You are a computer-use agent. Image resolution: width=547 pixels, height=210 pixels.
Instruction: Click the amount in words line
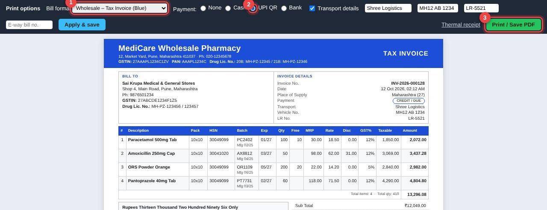point(180,207)
